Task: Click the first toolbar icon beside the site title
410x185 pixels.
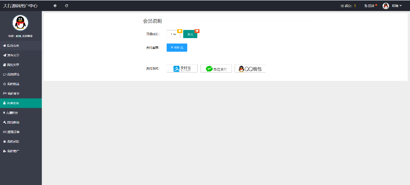Action: (x=55, y=5)
